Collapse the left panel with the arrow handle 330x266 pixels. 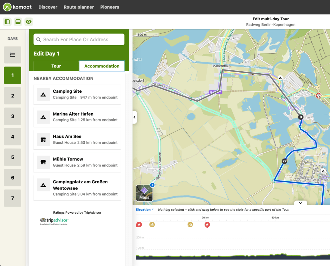click(x=134, y=117)
